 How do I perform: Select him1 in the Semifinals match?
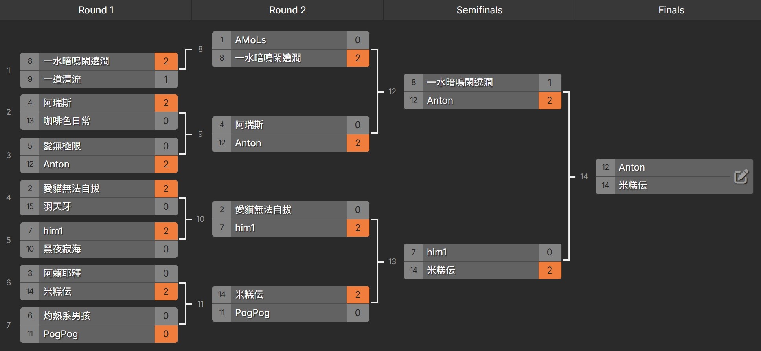point(437,252)
